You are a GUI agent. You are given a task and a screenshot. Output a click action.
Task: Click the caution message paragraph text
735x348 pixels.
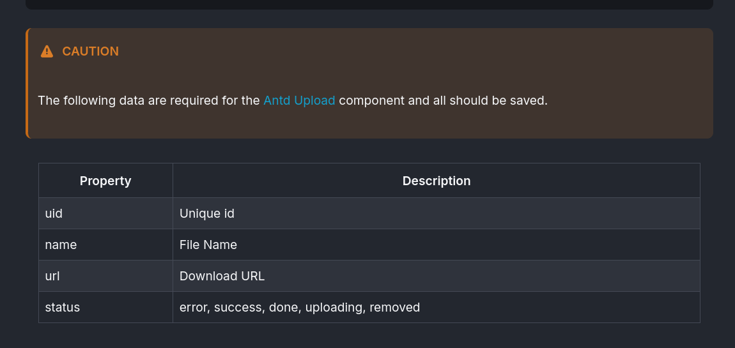click(x=293, y=101)
